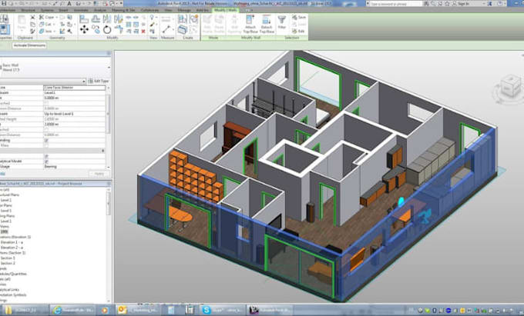Switch to the Collaborate ribbon tab
The width and height of the screenshot is (524, 316).
149,10
